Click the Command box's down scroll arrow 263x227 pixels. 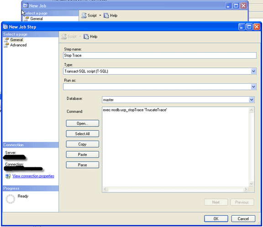pyautogui.click(x=251, y=184)
